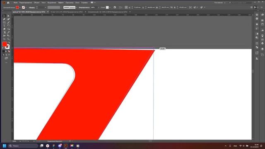Screen dimensions: 265x149
Task: Open the zoom level dropdown in status bar
Action: click(x=20, y=141)
